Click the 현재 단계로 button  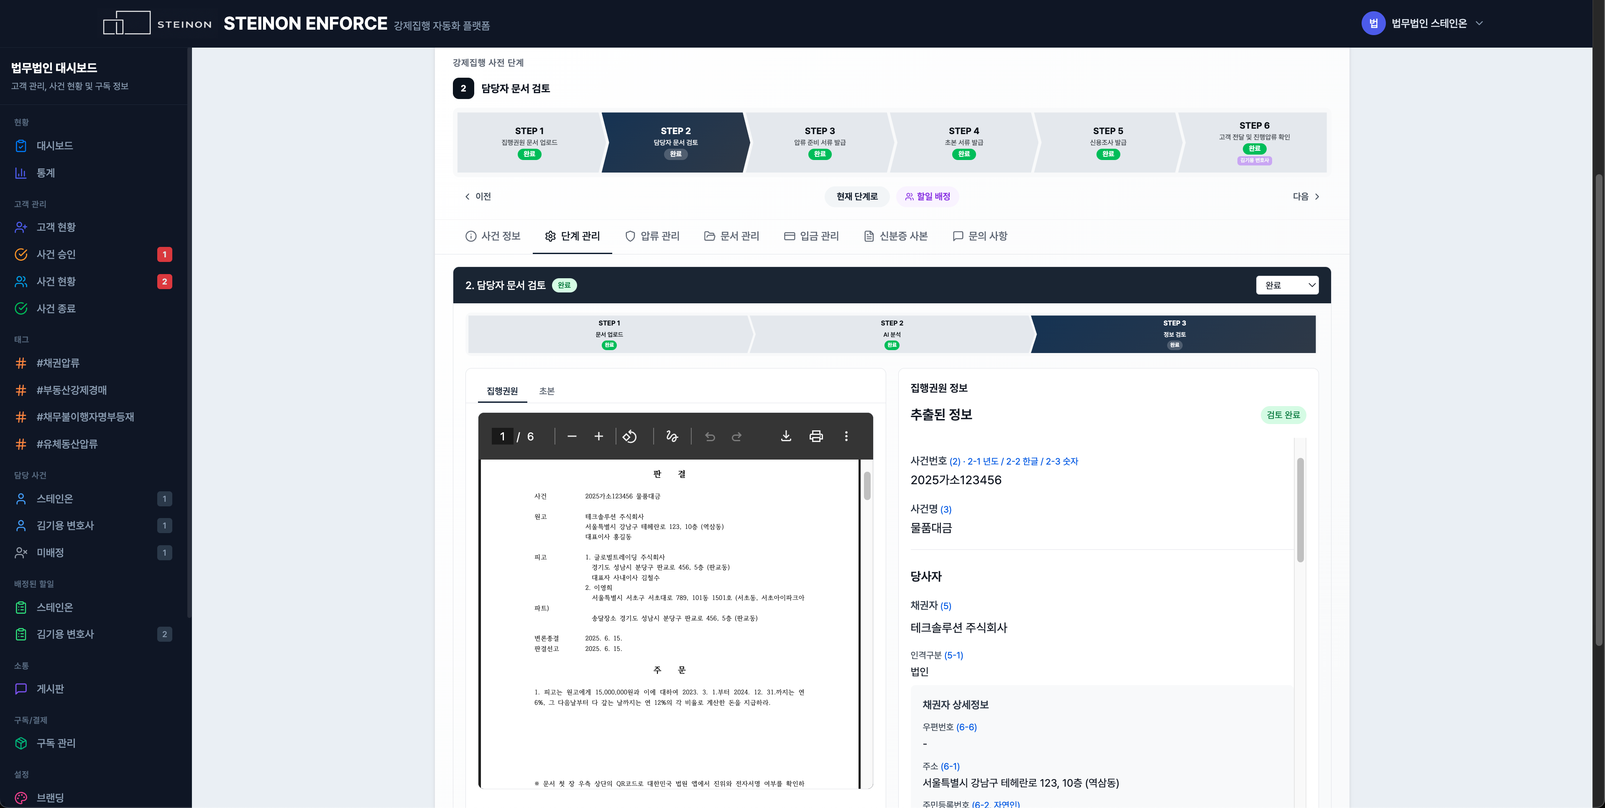pyautogui.click(x=857, y=197)
